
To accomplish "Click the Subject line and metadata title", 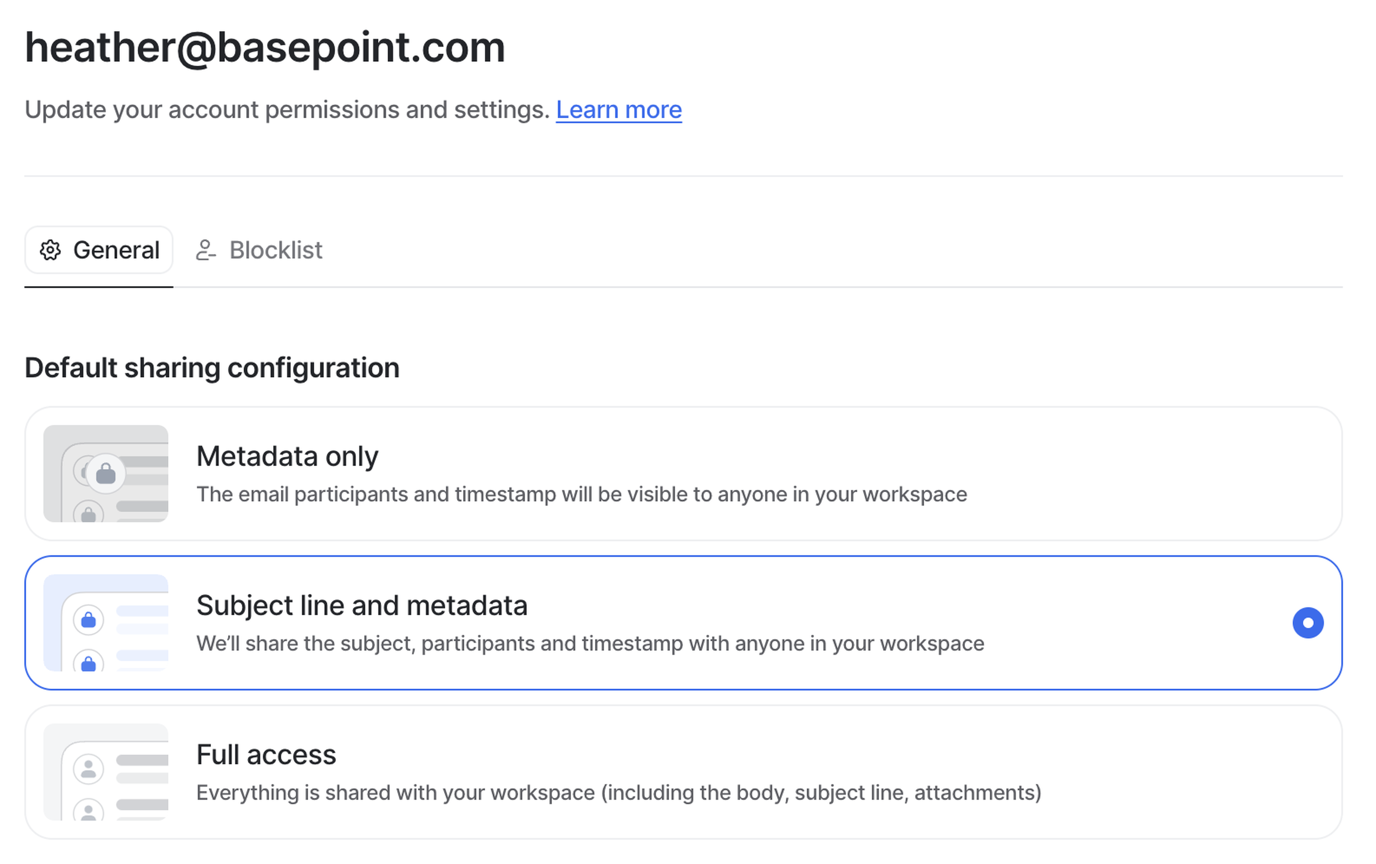I will pyautogui.click(x=362, y=605).
